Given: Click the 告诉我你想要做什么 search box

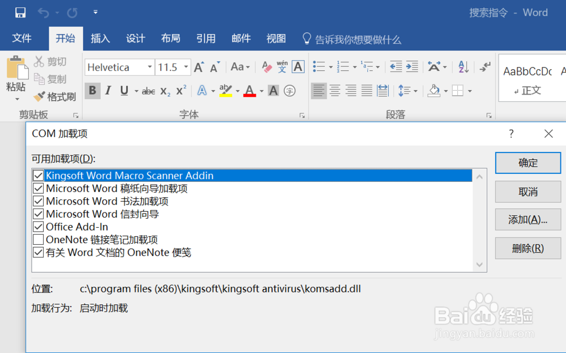Looking at the screenshot, I should [x=352, y=39].
